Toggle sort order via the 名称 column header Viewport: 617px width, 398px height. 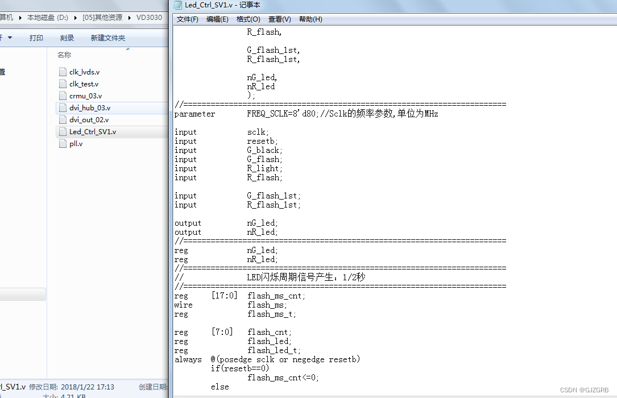(x=64, y=55)
